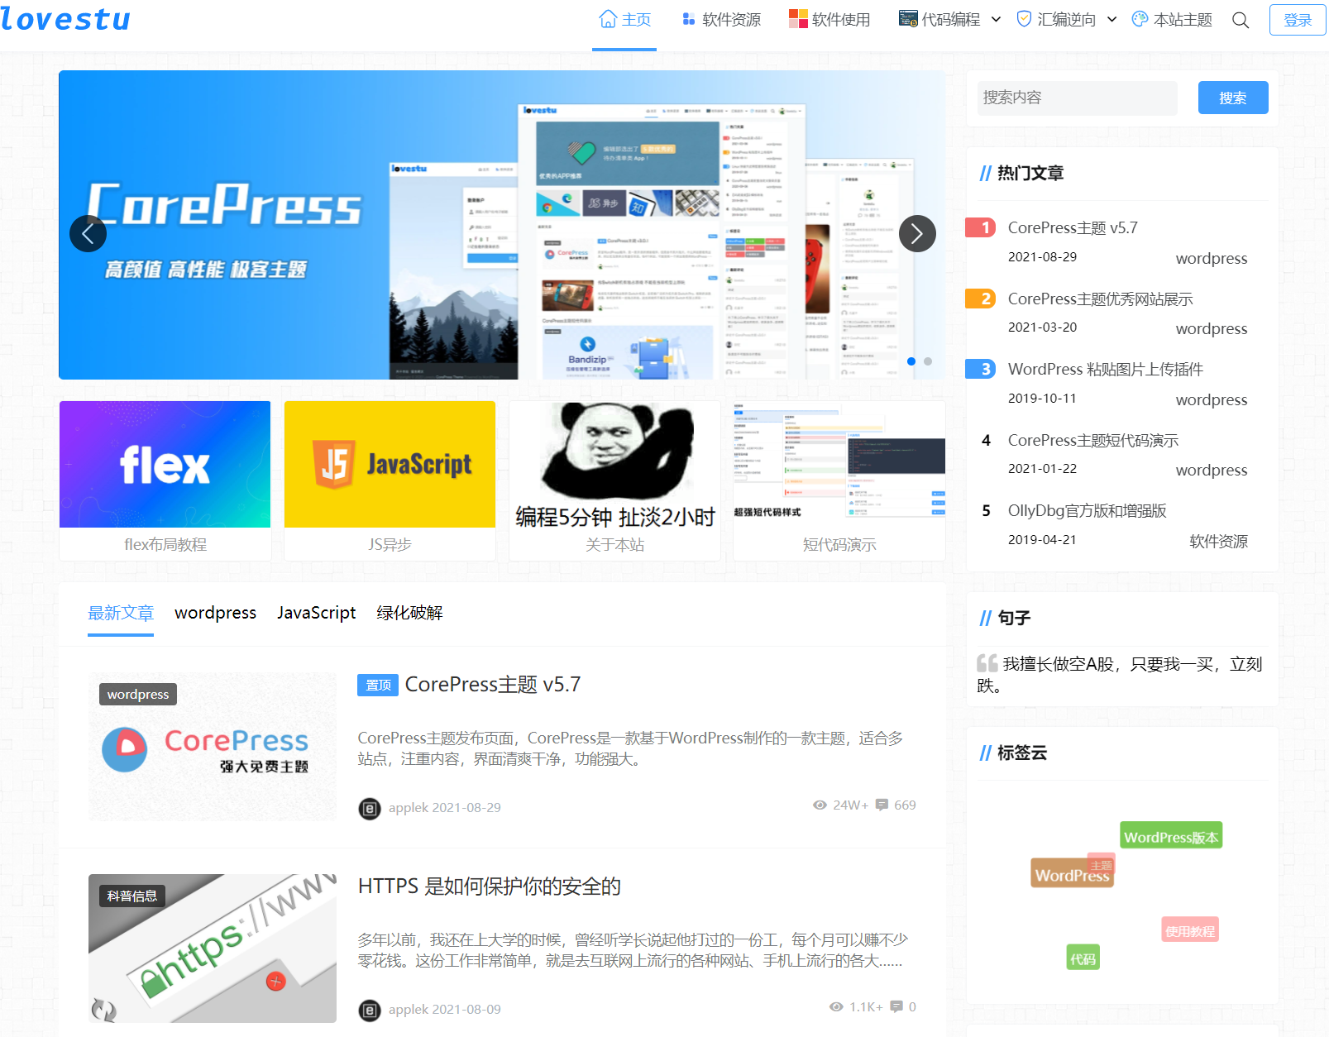Click the 置顶 pinned label
The height and width of the screenshot is (1037, 1329).
coord(378,685)
